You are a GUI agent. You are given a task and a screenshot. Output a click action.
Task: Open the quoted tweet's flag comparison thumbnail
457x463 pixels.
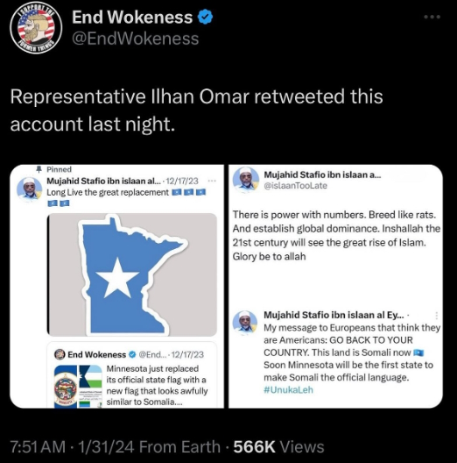coord(79,387)
